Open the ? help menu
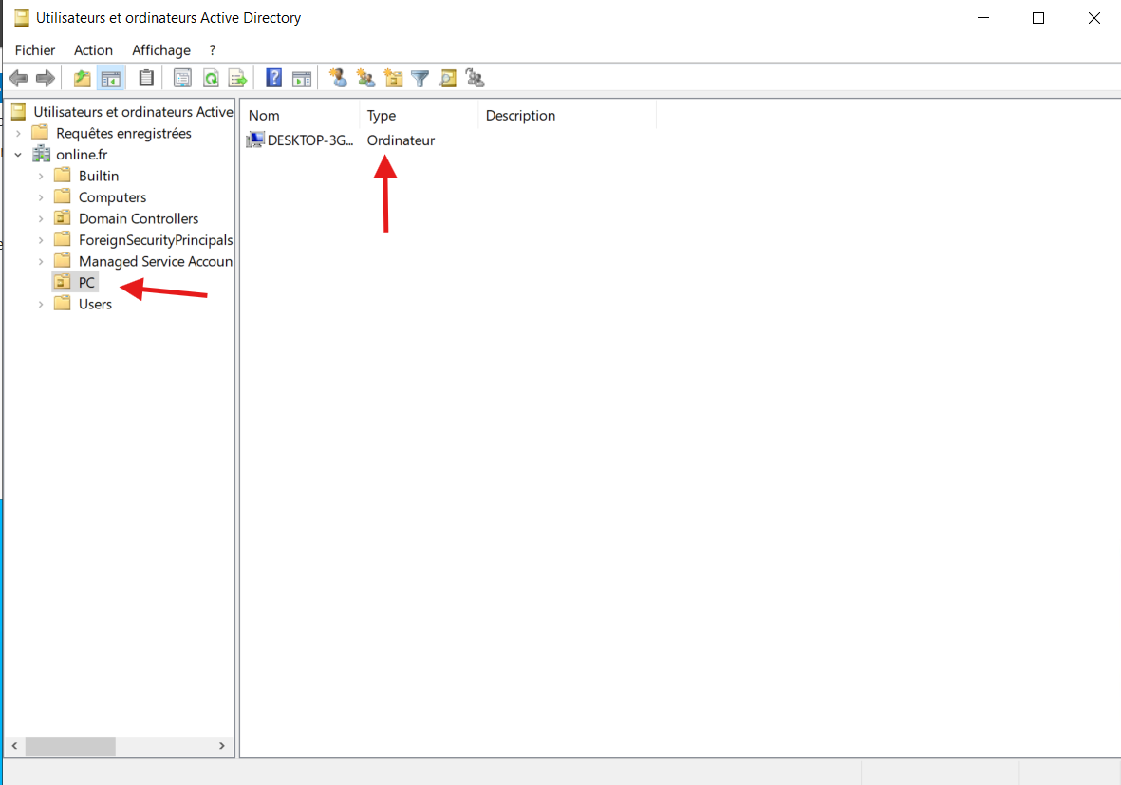1121x785 pixels. (x=213, y=50)
